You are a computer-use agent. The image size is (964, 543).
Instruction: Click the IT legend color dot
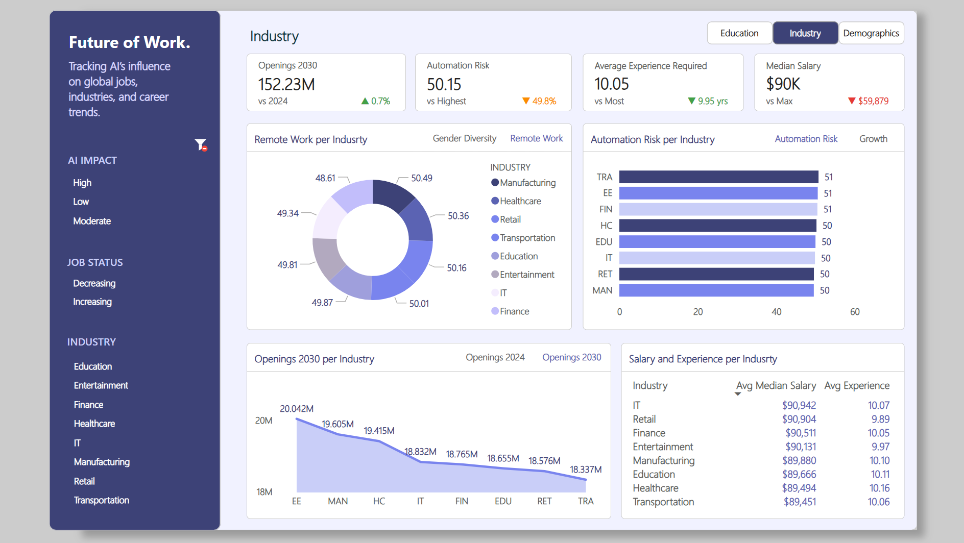[x=495, y=292]
